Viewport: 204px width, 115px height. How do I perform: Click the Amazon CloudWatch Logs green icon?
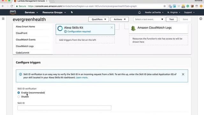click(133, 28)
